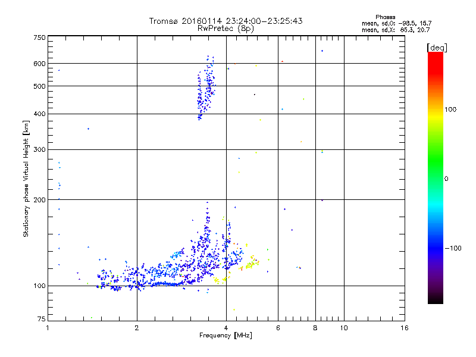Viewport: 476px width, 357px height.
Task: Click the 'mean, sd,O: -98.5, 15.7' line
Action: [x=396, y=23]
